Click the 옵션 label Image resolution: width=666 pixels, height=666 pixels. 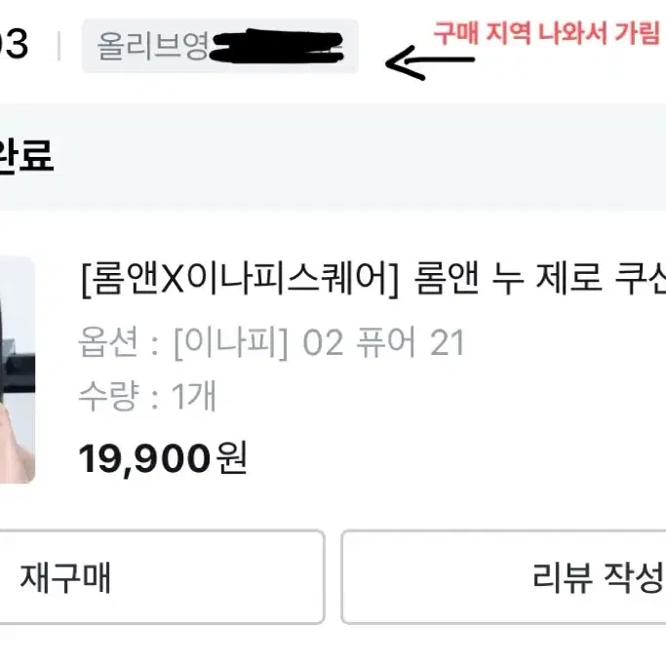click(109, 341)
